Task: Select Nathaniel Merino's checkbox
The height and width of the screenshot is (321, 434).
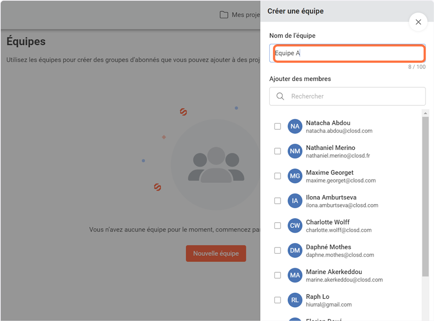Action: 277,151
